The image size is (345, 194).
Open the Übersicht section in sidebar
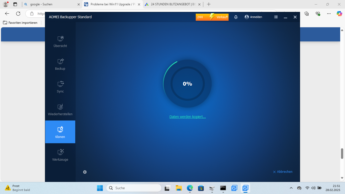[x=60, y=41]
